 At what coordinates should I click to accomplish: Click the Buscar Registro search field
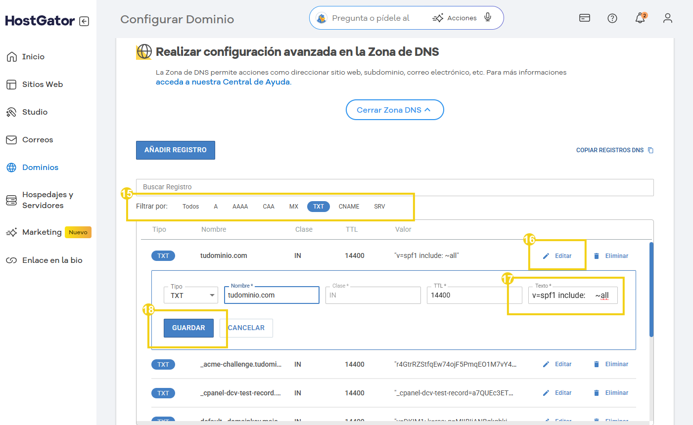pyautogui.click(x=394, y=187)
